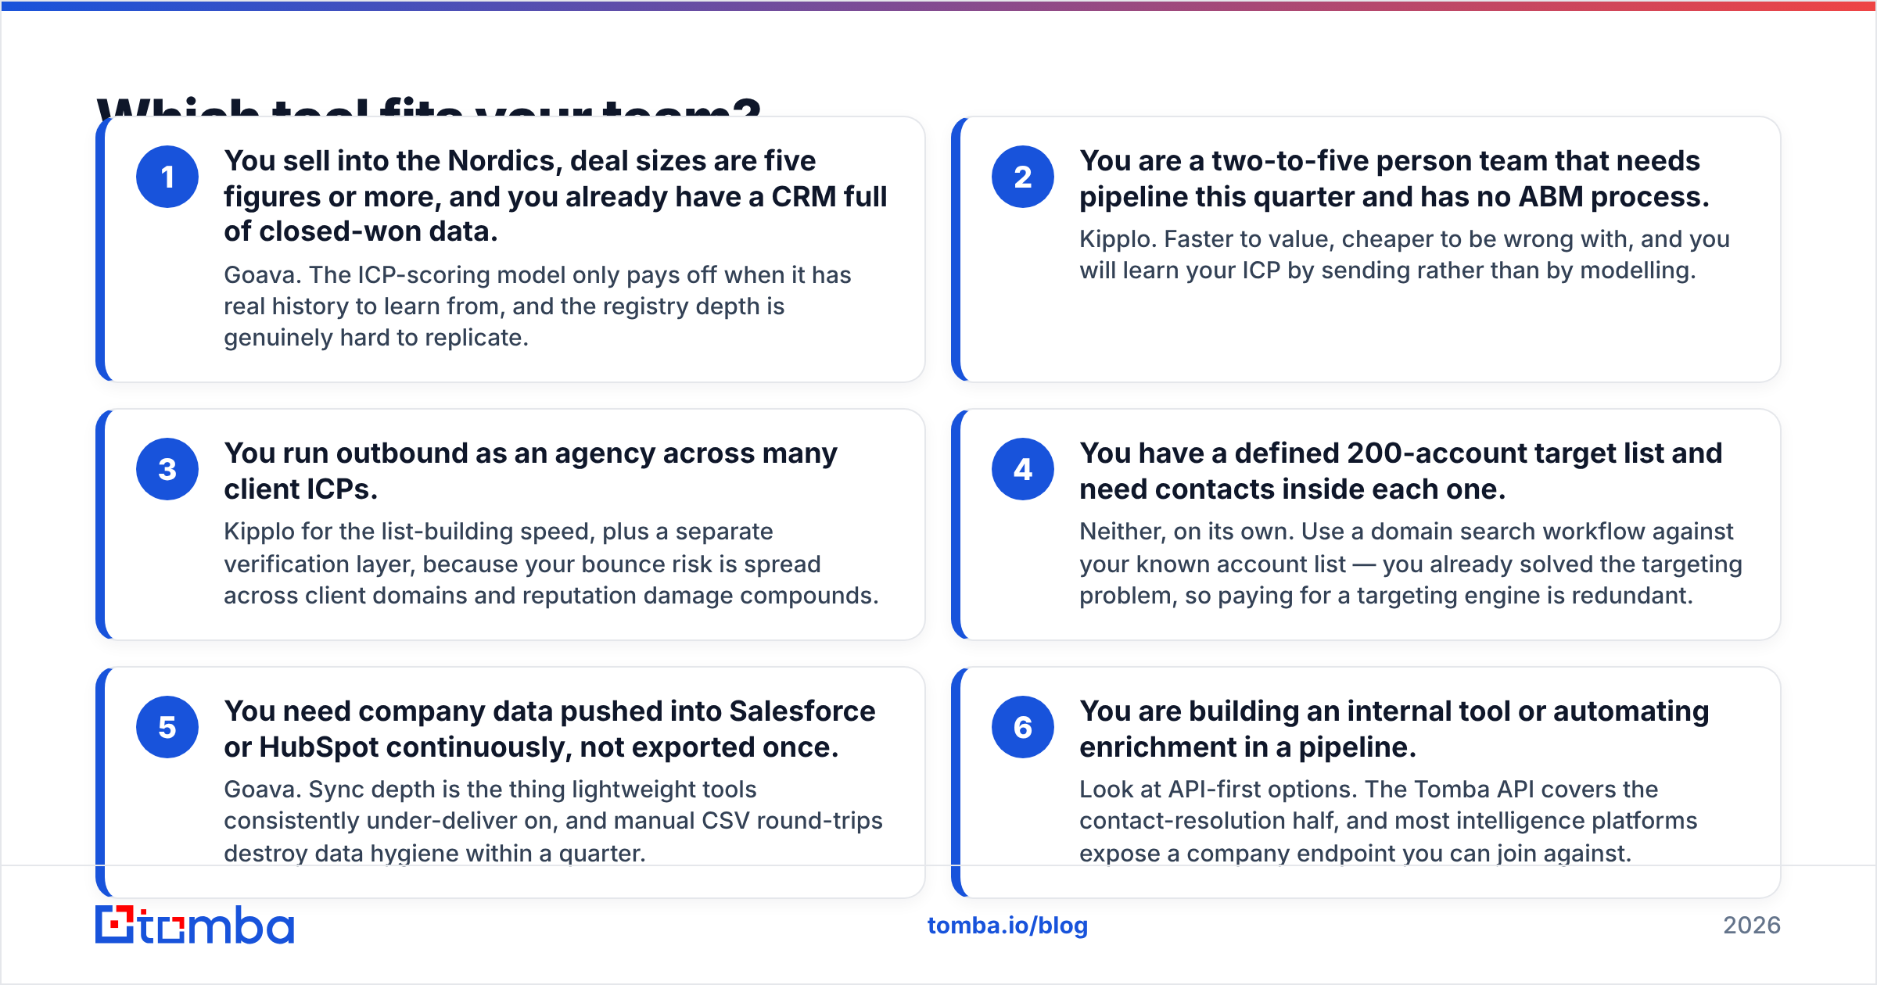Click the Salesforce or HubSpot sync heading
The image size is (1877, 985).
point(549,729)
